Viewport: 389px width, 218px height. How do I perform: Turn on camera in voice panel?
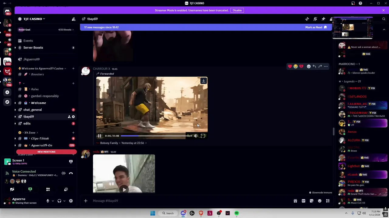(x=12, y=189)
